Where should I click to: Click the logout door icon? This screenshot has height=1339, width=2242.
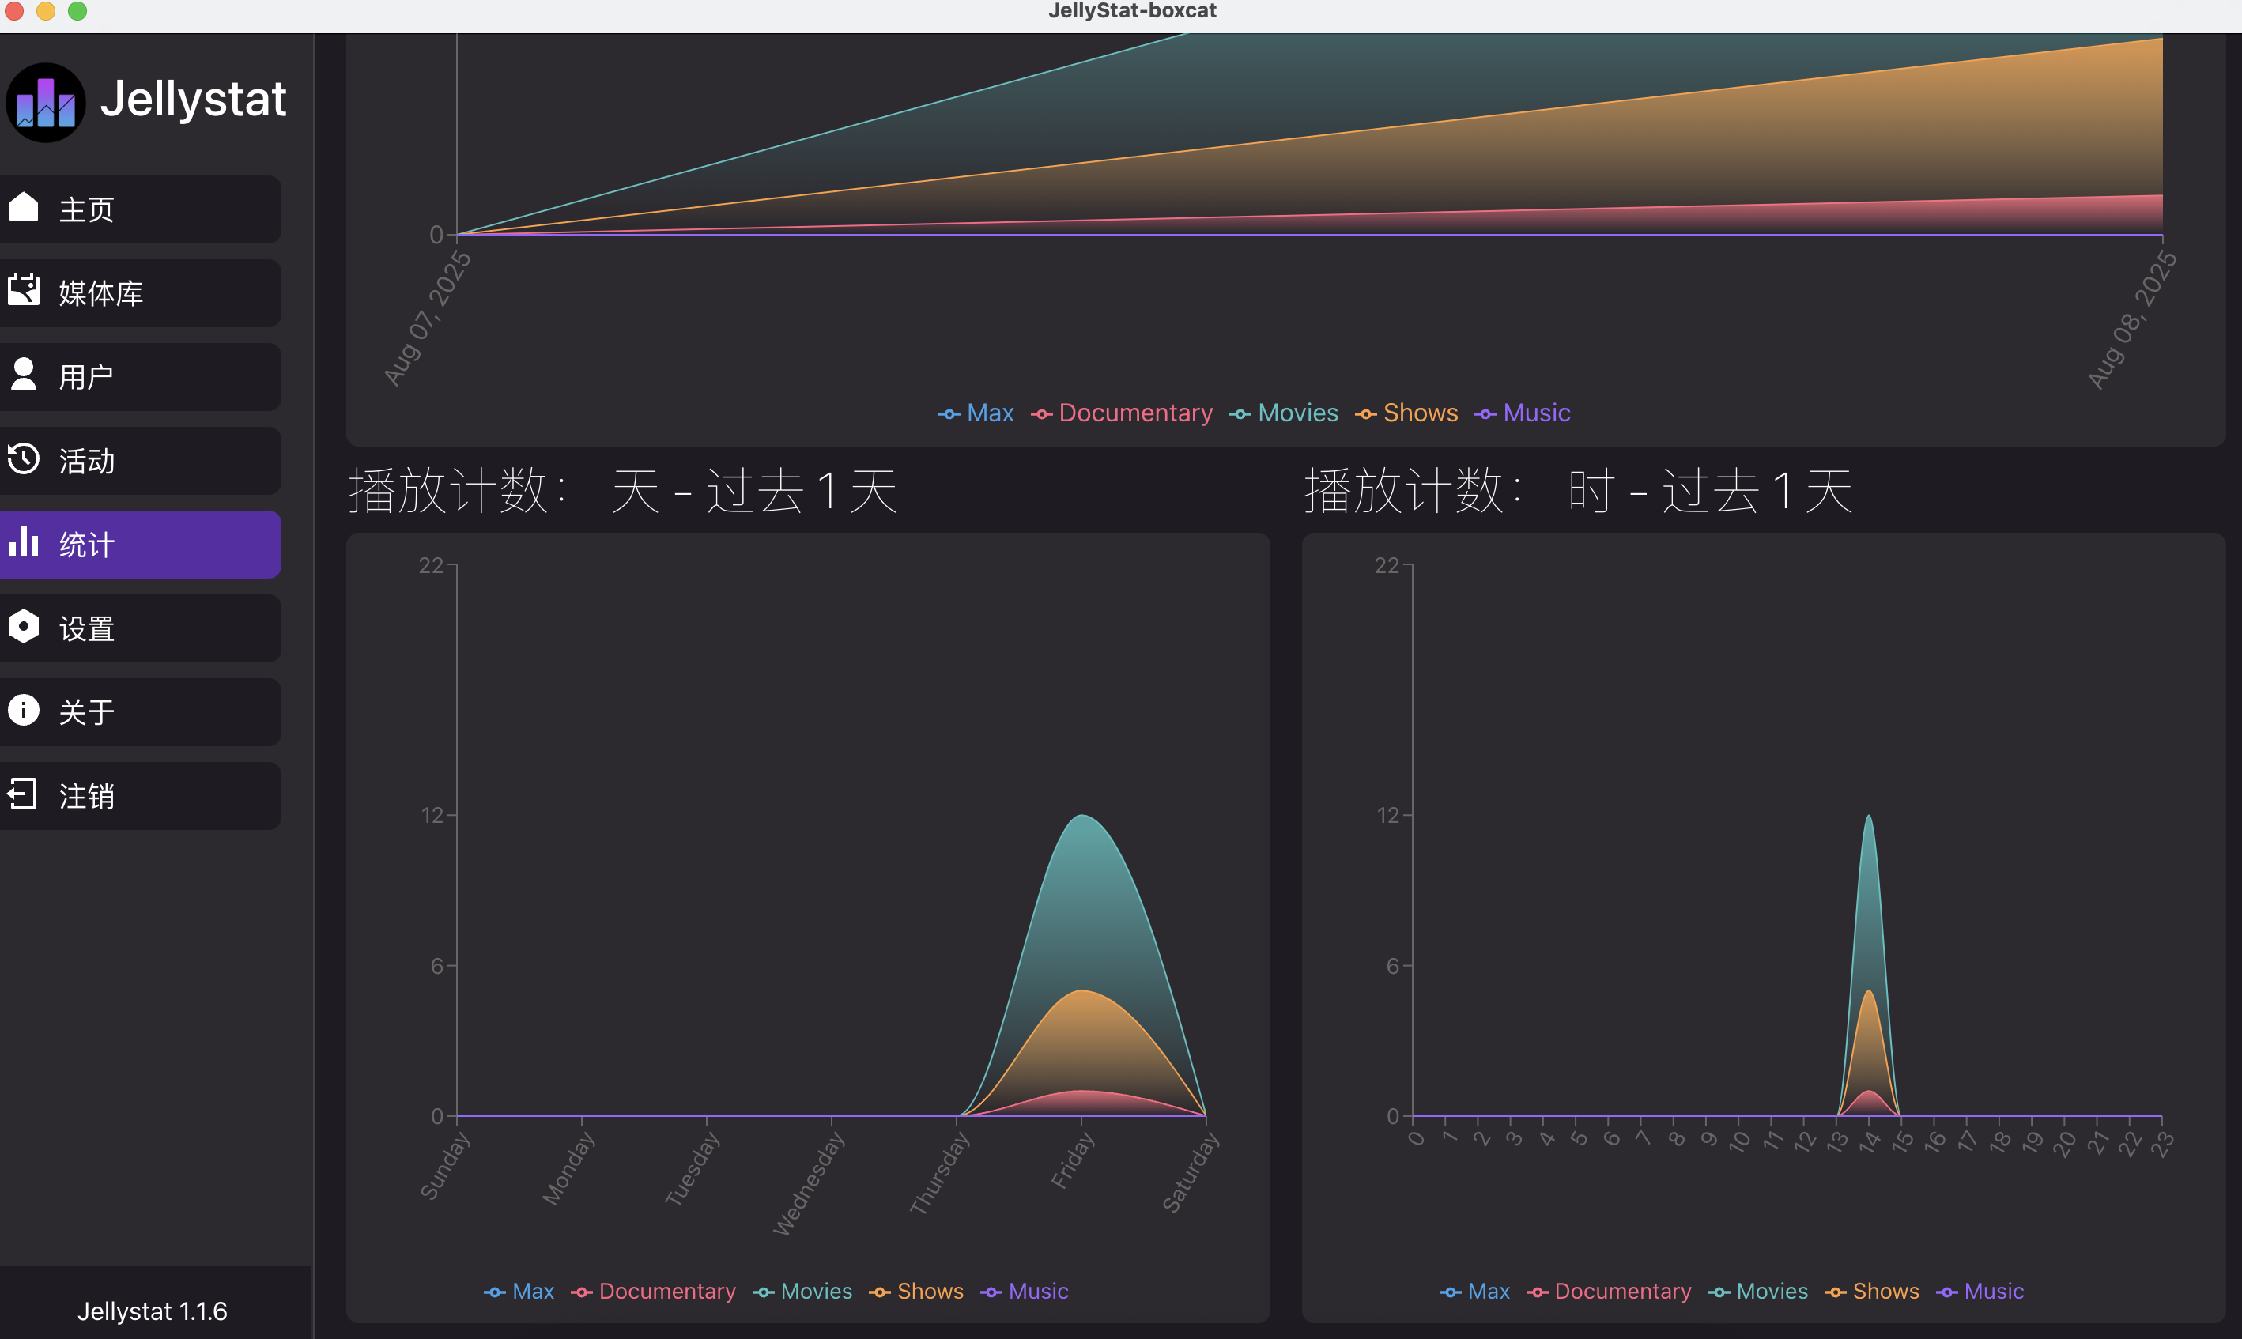[23, 794]
